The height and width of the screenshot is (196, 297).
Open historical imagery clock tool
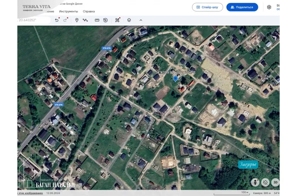click(105, 20)
